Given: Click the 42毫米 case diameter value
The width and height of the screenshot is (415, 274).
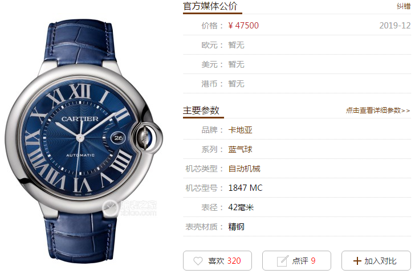Looking at the screenshot, I should coord(241,207).
